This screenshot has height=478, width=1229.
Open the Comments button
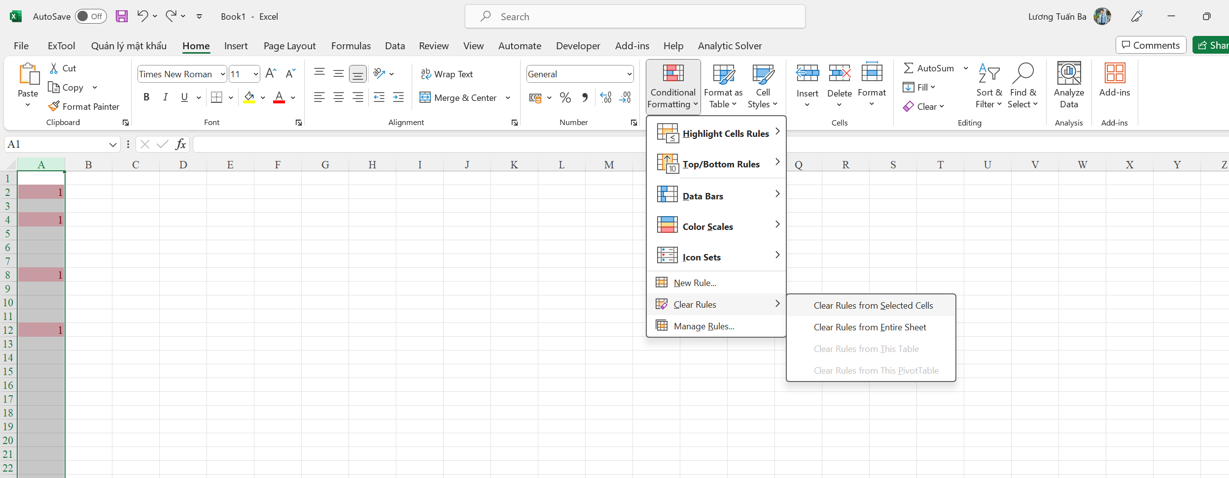coord(1151,45)
